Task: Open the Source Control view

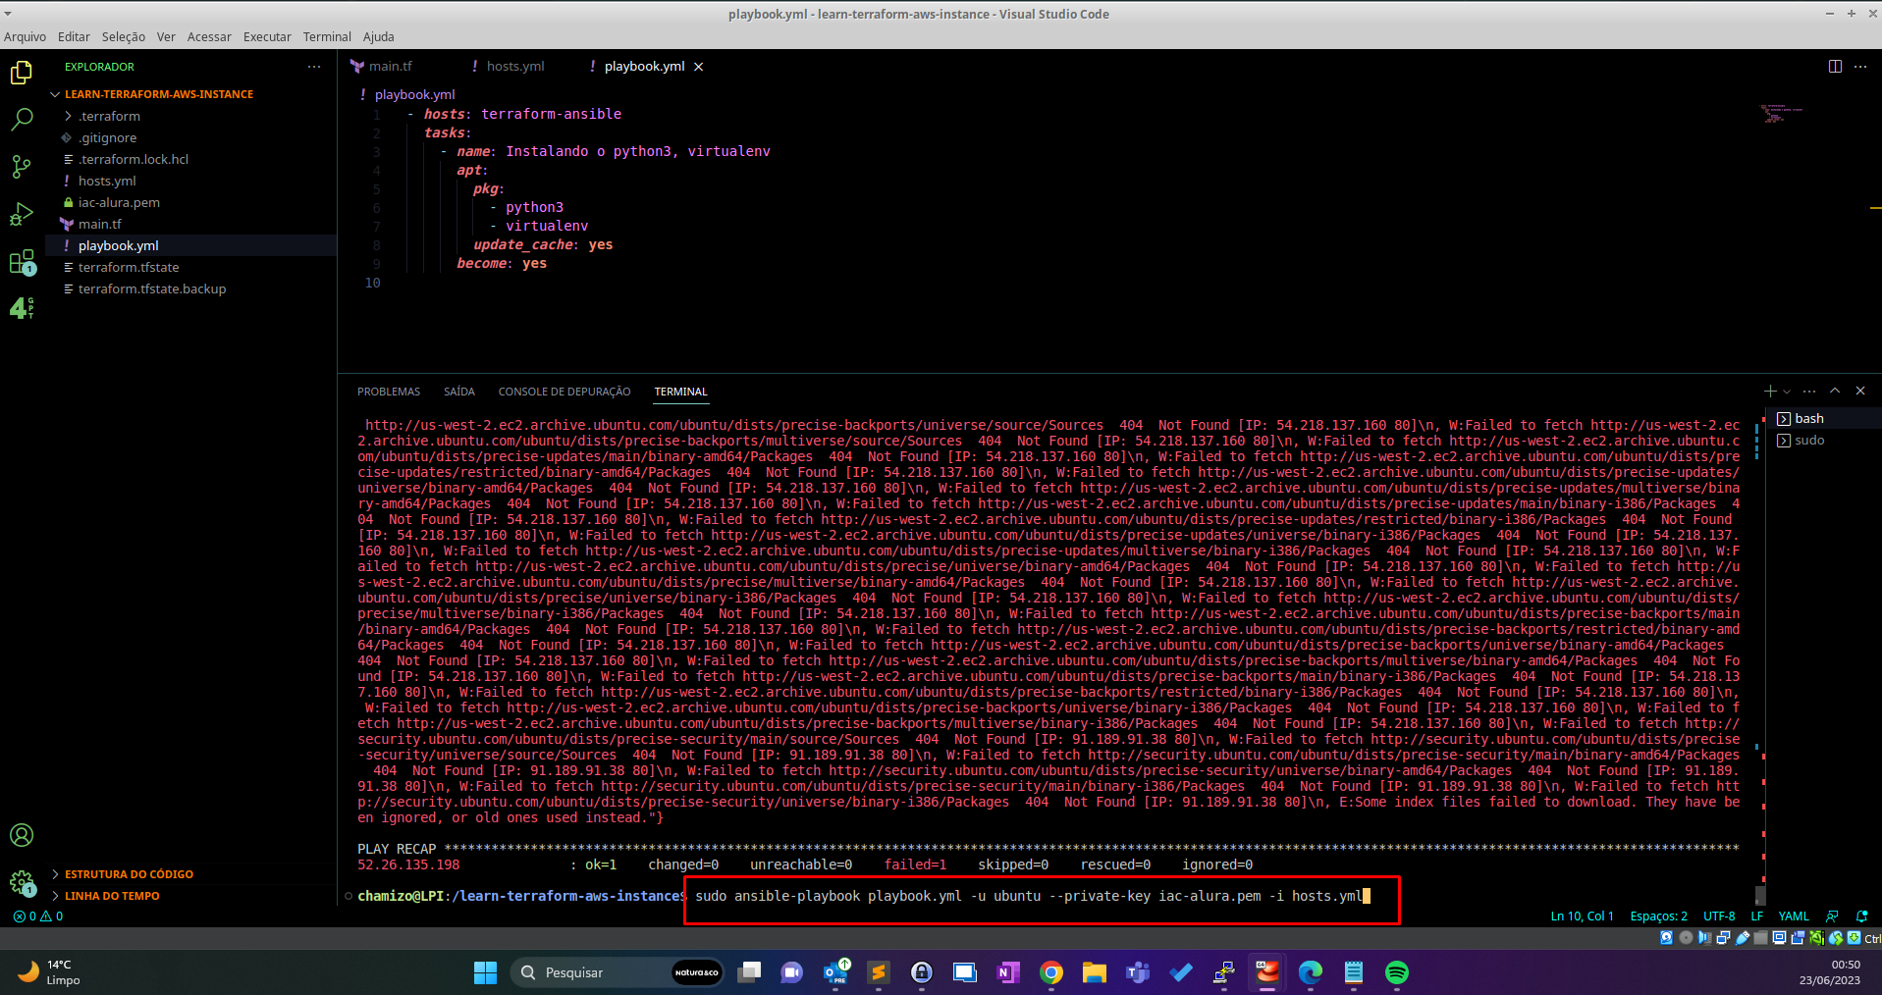Action: pyautogui.click(x=22, y=167)
